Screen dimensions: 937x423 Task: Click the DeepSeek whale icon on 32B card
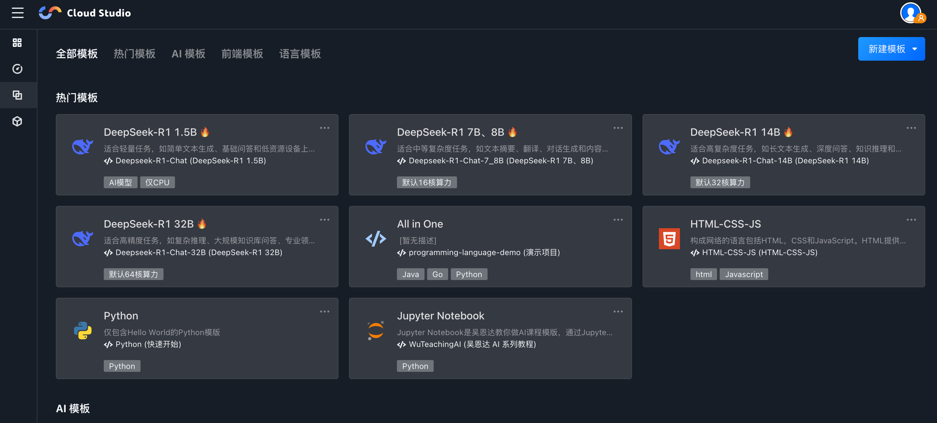82,239
